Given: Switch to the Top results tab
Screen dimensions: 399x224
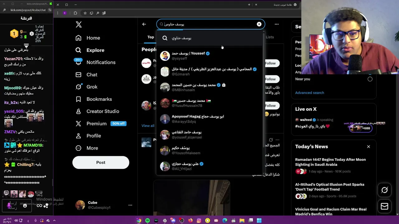Looking at the screenshot, I should (151, 37).
